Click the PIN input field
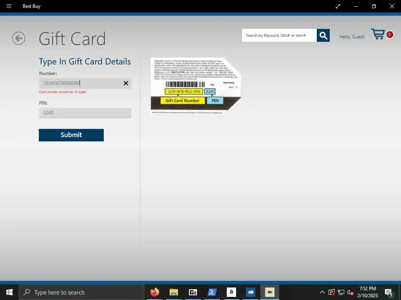The image size is (401, 300). click(85, 113)
